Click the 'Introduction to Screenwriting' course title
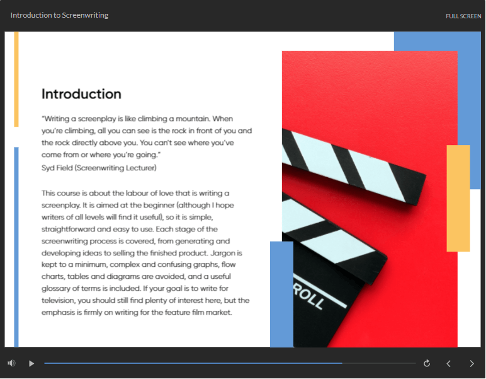Viewport: 486px width, 379px height. [60, 15]
